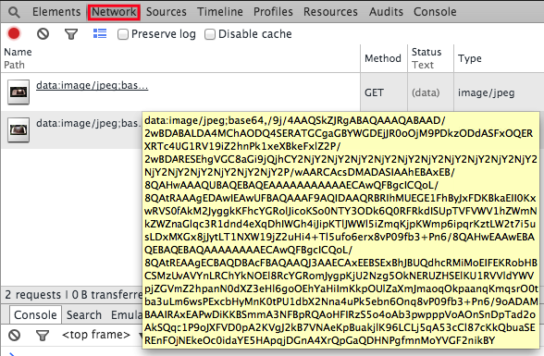
Task: Switch to the Profiles tab
Action: click(273, 12)
